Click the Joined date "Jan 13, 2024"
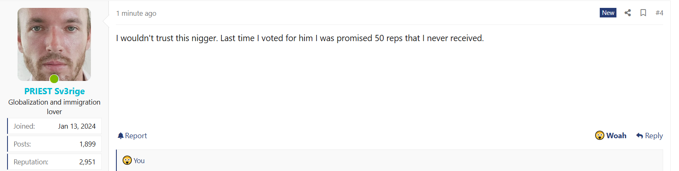The height and width of the screenshot is (171, 679). 77,126
